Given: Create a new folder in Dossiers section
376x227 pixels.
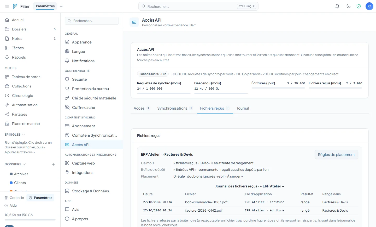Looking at the screenshot, I should 53,164.
